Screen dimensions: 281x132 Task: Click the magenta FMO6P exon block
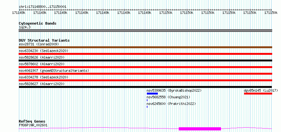coord(200,129)
